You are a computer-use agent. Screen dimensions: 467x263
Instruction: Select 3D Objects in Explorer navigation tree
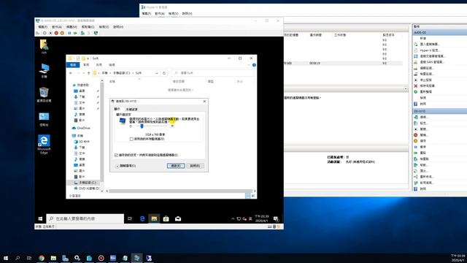(82, 142)
